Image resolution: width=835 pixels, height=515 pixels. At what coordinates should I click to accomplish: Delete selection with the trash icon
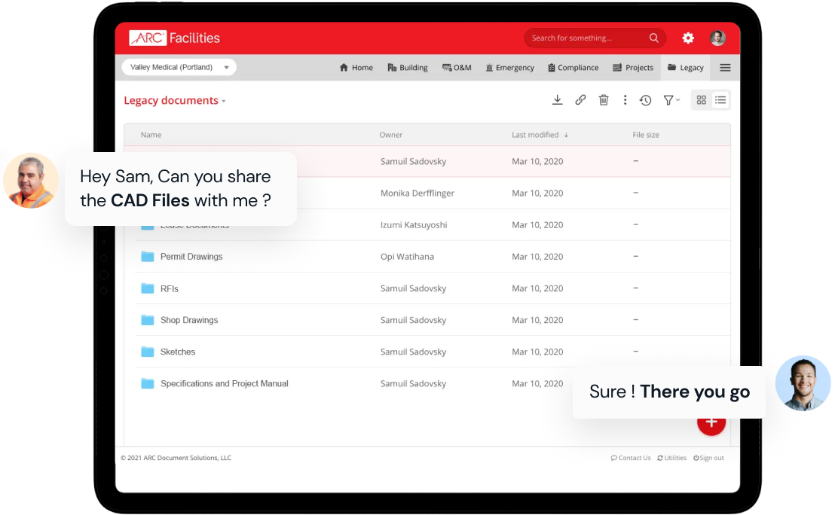coord(604,100)
